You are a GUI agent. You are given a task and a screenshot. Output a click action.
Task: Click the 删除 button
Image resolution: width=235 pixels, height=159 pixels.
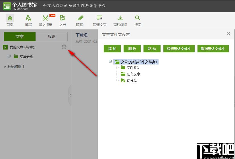tap(132, 49)
